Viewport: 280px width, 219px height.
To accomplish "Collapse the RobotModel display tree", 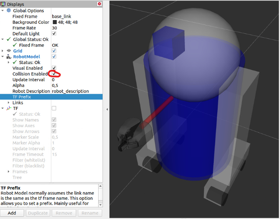I will (3, 57).
